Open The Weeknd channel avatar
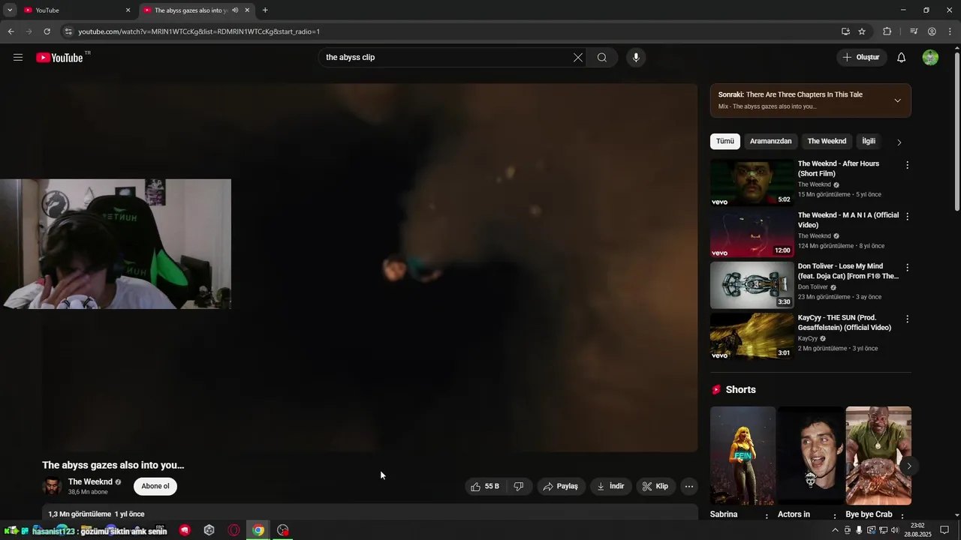961x540 pixels. pyautogui.click(x=52, y=486)
